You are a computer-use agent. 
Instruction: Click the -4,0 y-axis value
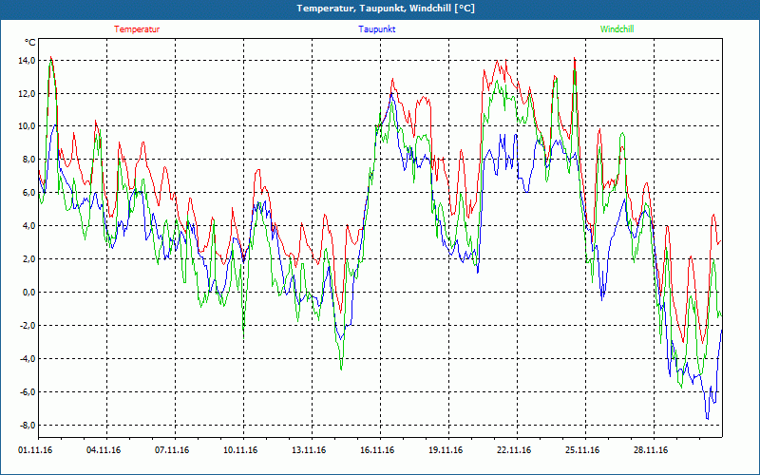[x=28, y=359]
